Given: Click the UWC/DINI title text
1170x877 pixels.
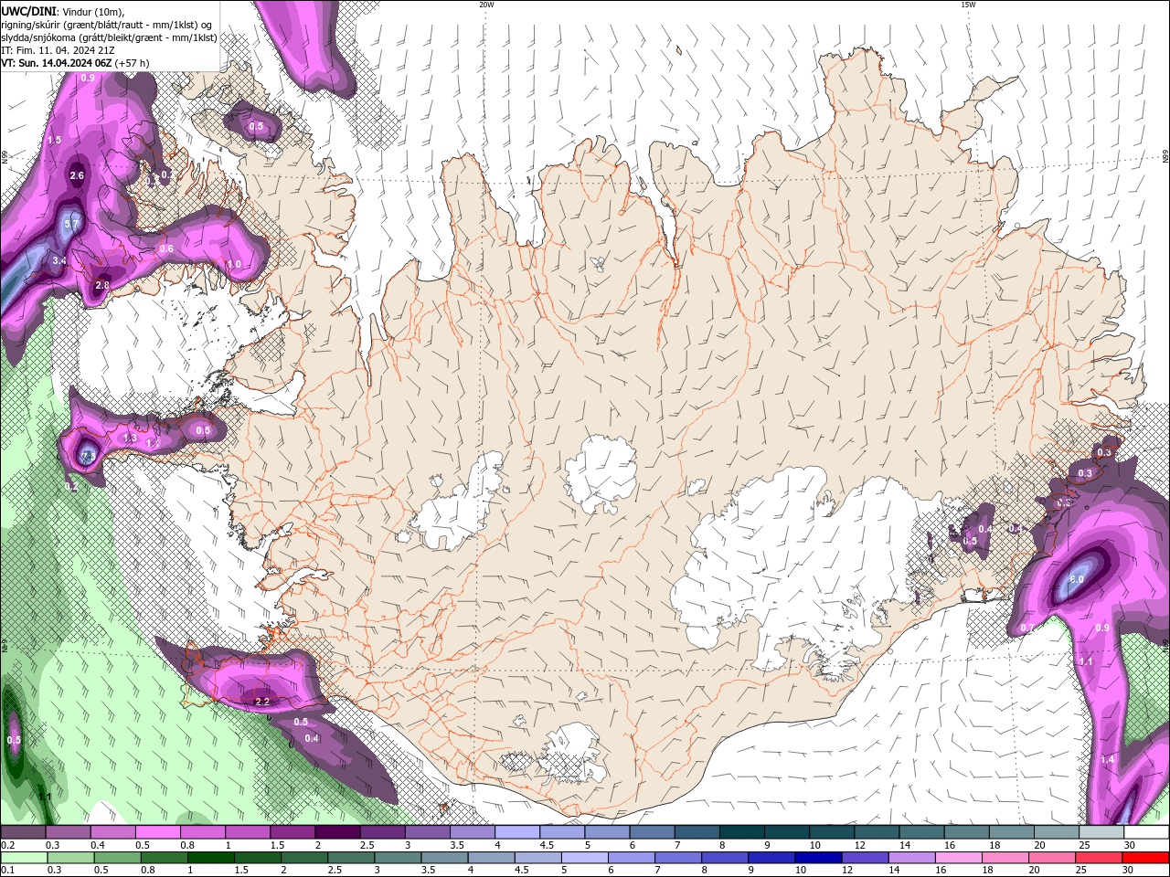Looking at the screenshot, I should coord(27,11).
